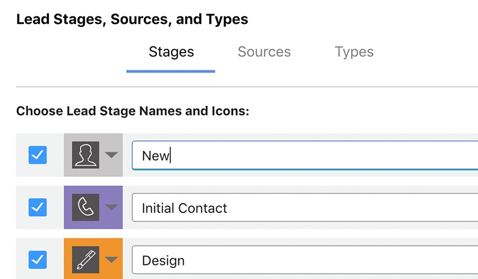Click the Lead Stages, Sources, and Types heading
The height and width of the screenshot is (279, 478).
click(132, 20)
